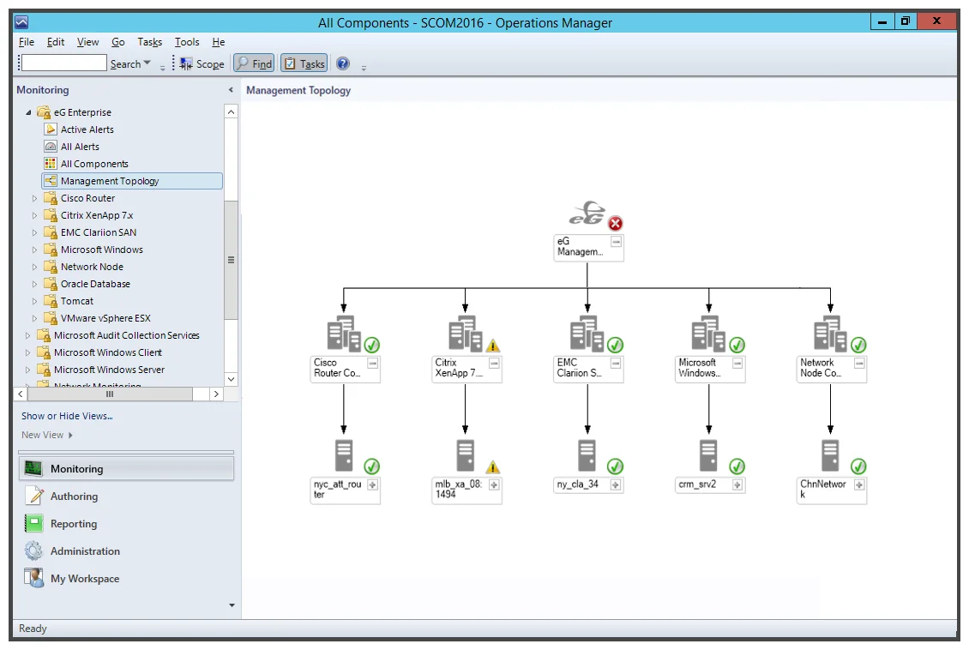Click the All Alerts view icon

pyautogui.click(x=51, y=147)
